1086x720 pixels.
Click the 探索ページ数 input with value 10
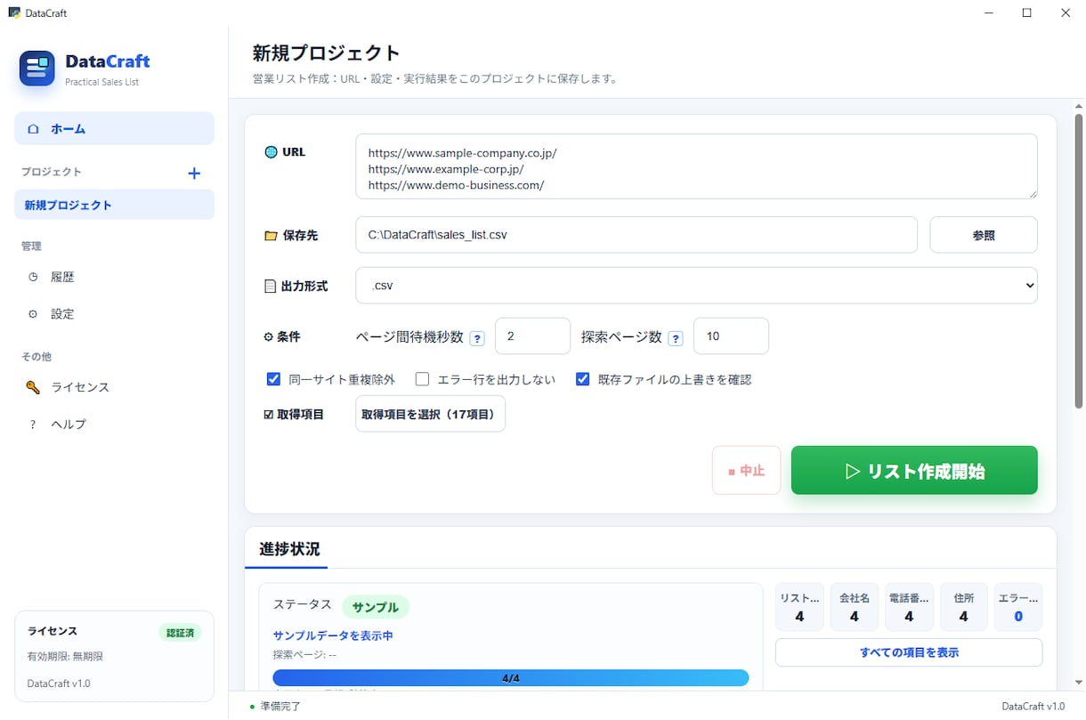(731, 336)
